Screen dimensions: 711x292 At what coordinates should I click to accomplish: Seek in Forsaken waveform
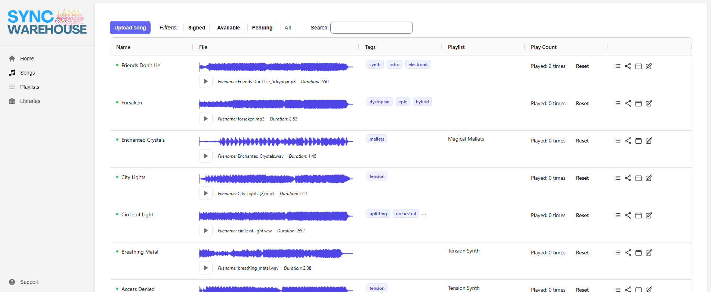coord(276,104)
